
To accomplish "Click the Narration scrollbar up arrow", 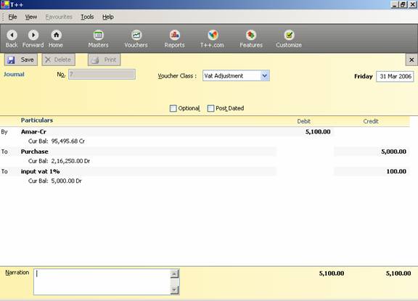I will pos(174,273).
